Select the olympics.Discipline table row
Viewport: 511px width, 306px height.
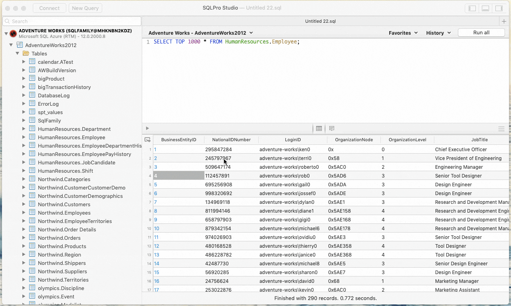coord(61,288)
